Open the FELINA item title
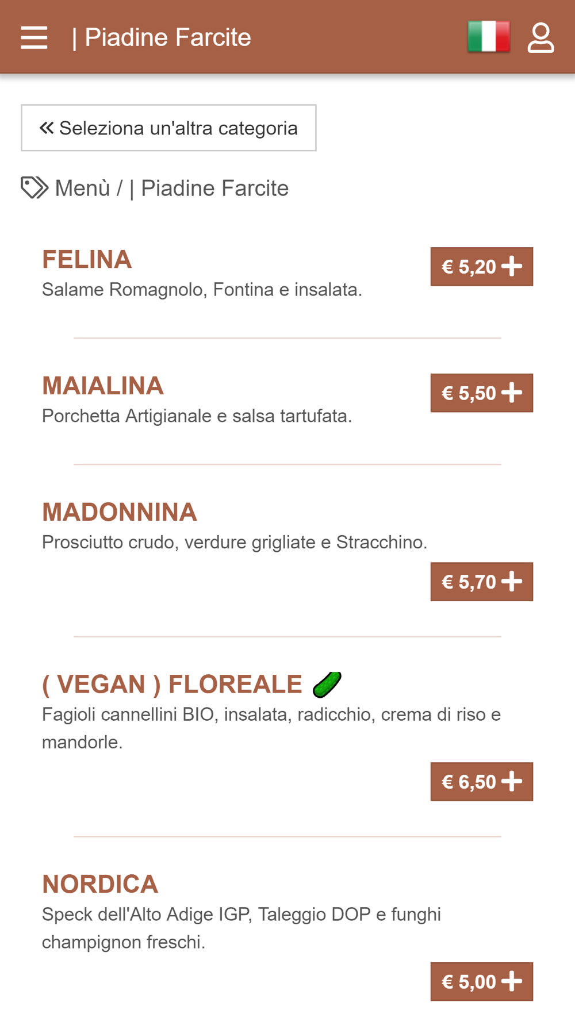The image size is (575, 1022). [x=87, y=260]
